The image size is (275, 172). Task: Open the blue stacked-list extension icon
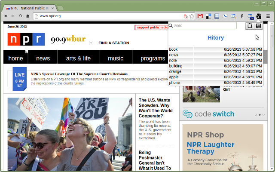click(217, 16)
